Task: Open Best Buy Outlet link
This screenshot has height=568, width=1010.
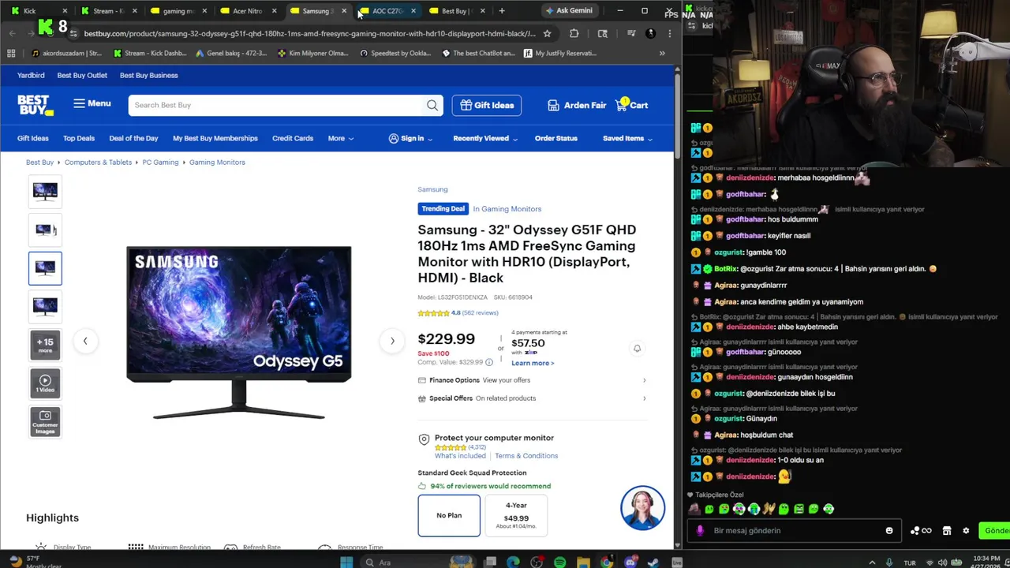Action: point(82,75)
